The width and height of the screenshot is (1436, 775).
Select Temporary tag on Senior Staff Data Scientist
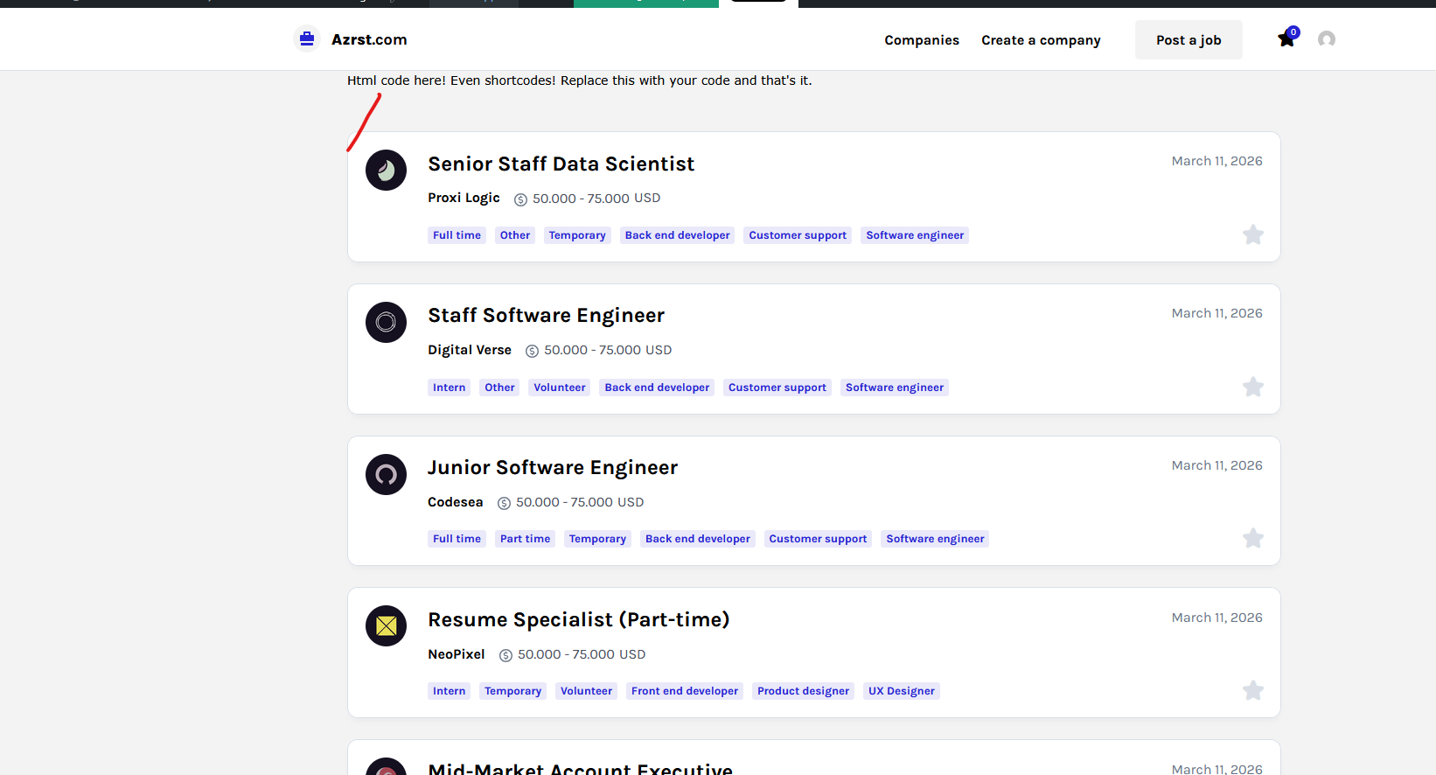coord(577,235)
